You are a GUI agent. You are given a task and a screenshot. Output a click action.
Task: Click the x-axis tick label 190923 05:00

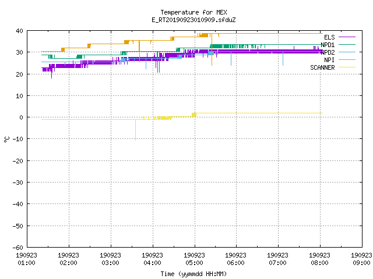(194, 259)
